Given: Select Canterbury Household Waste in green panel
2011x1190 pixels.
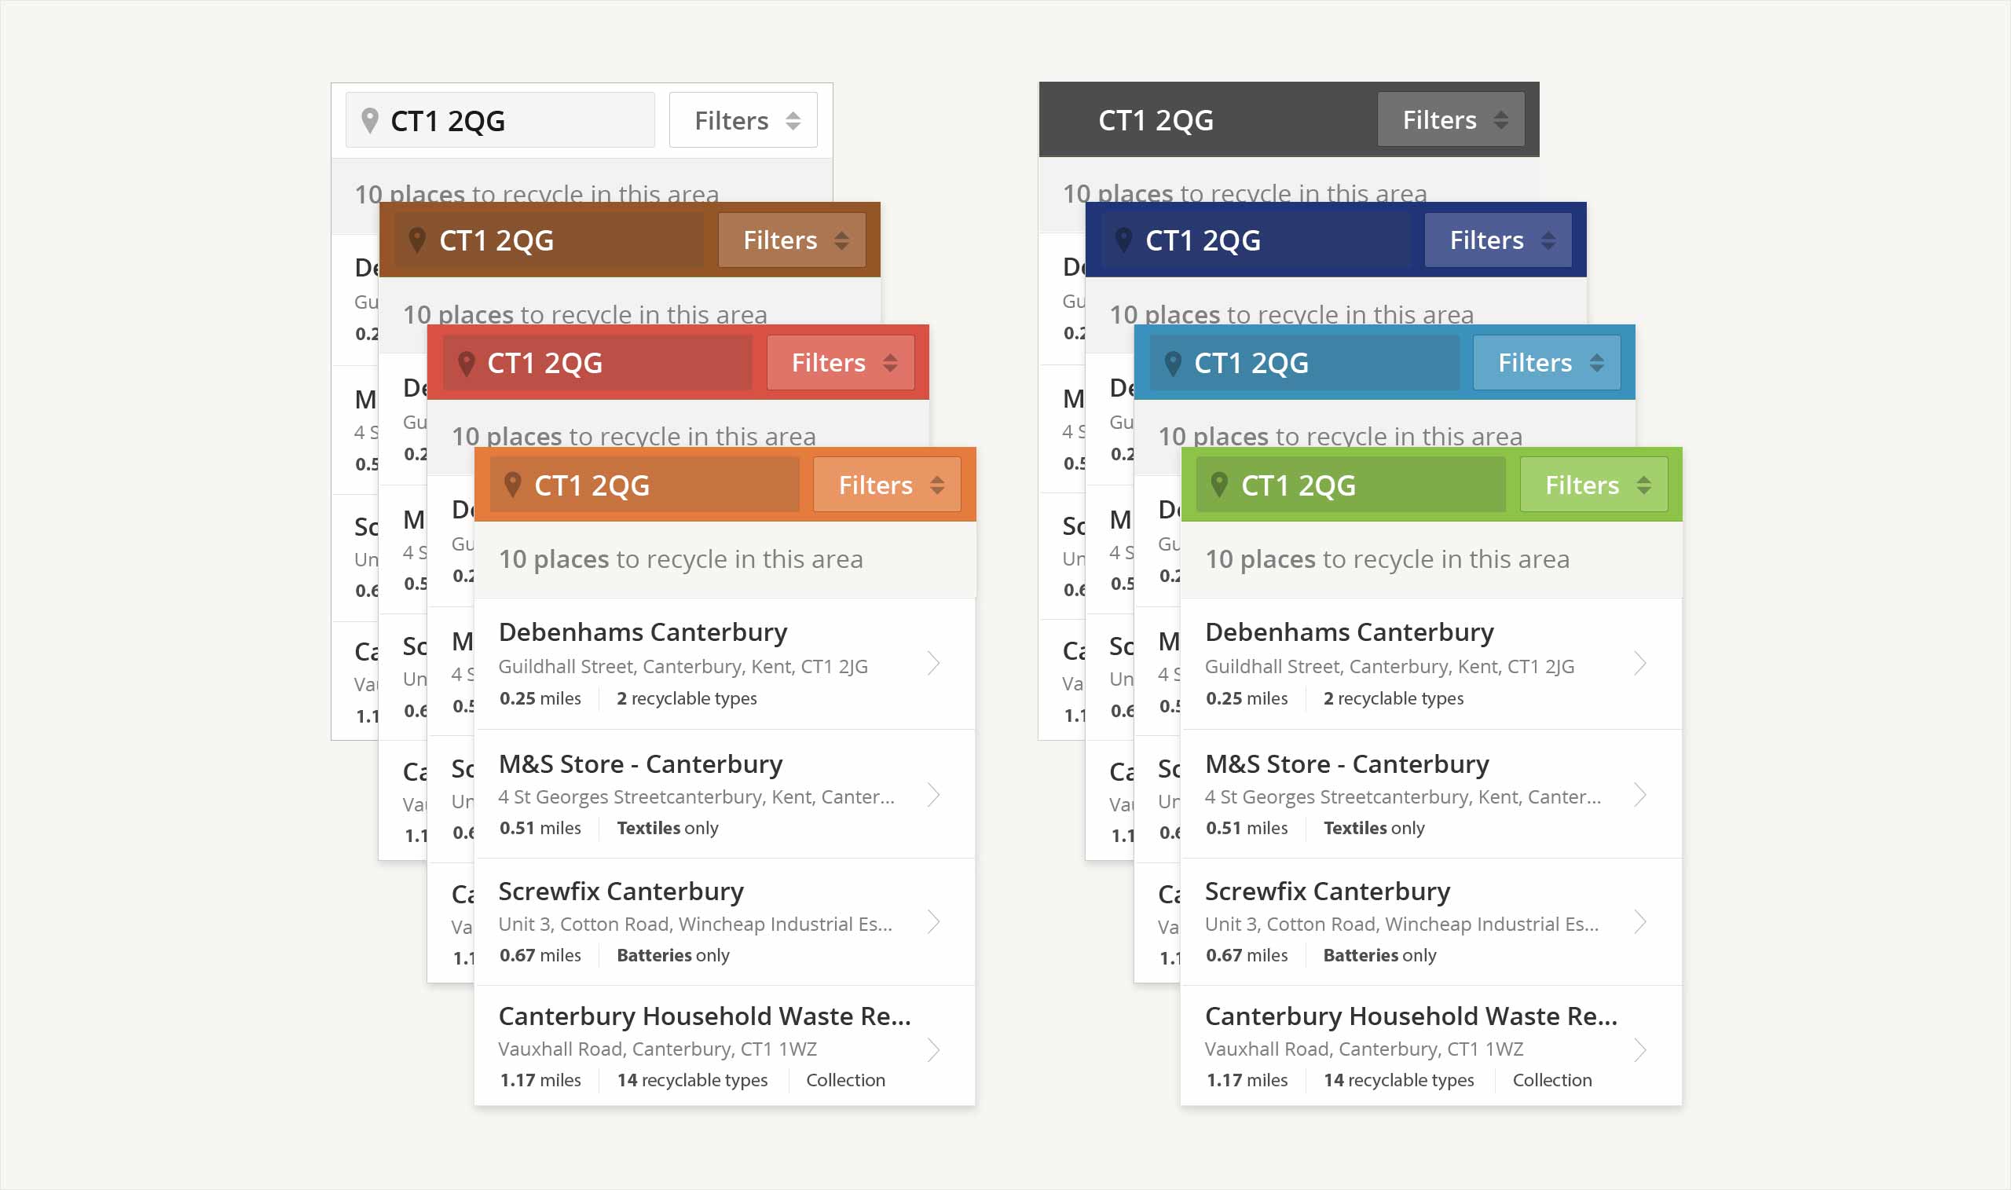Looking at the screenshot, I should click(1410, 1016).
